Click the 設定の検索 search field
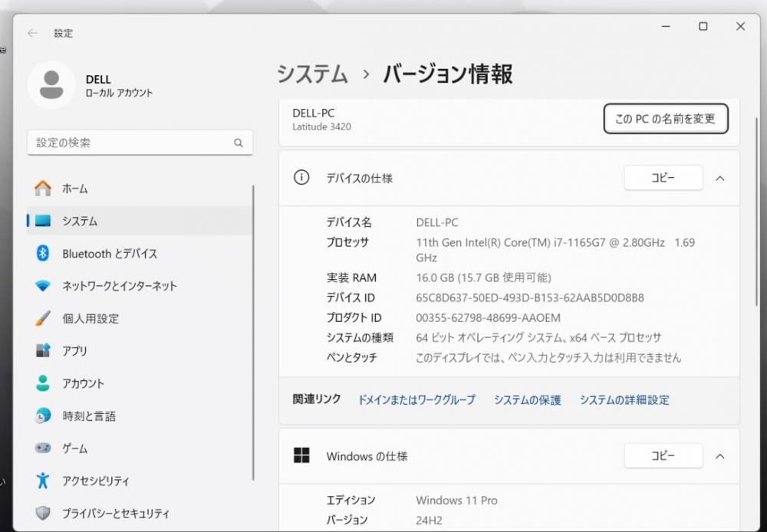 (x=140, y=143)
